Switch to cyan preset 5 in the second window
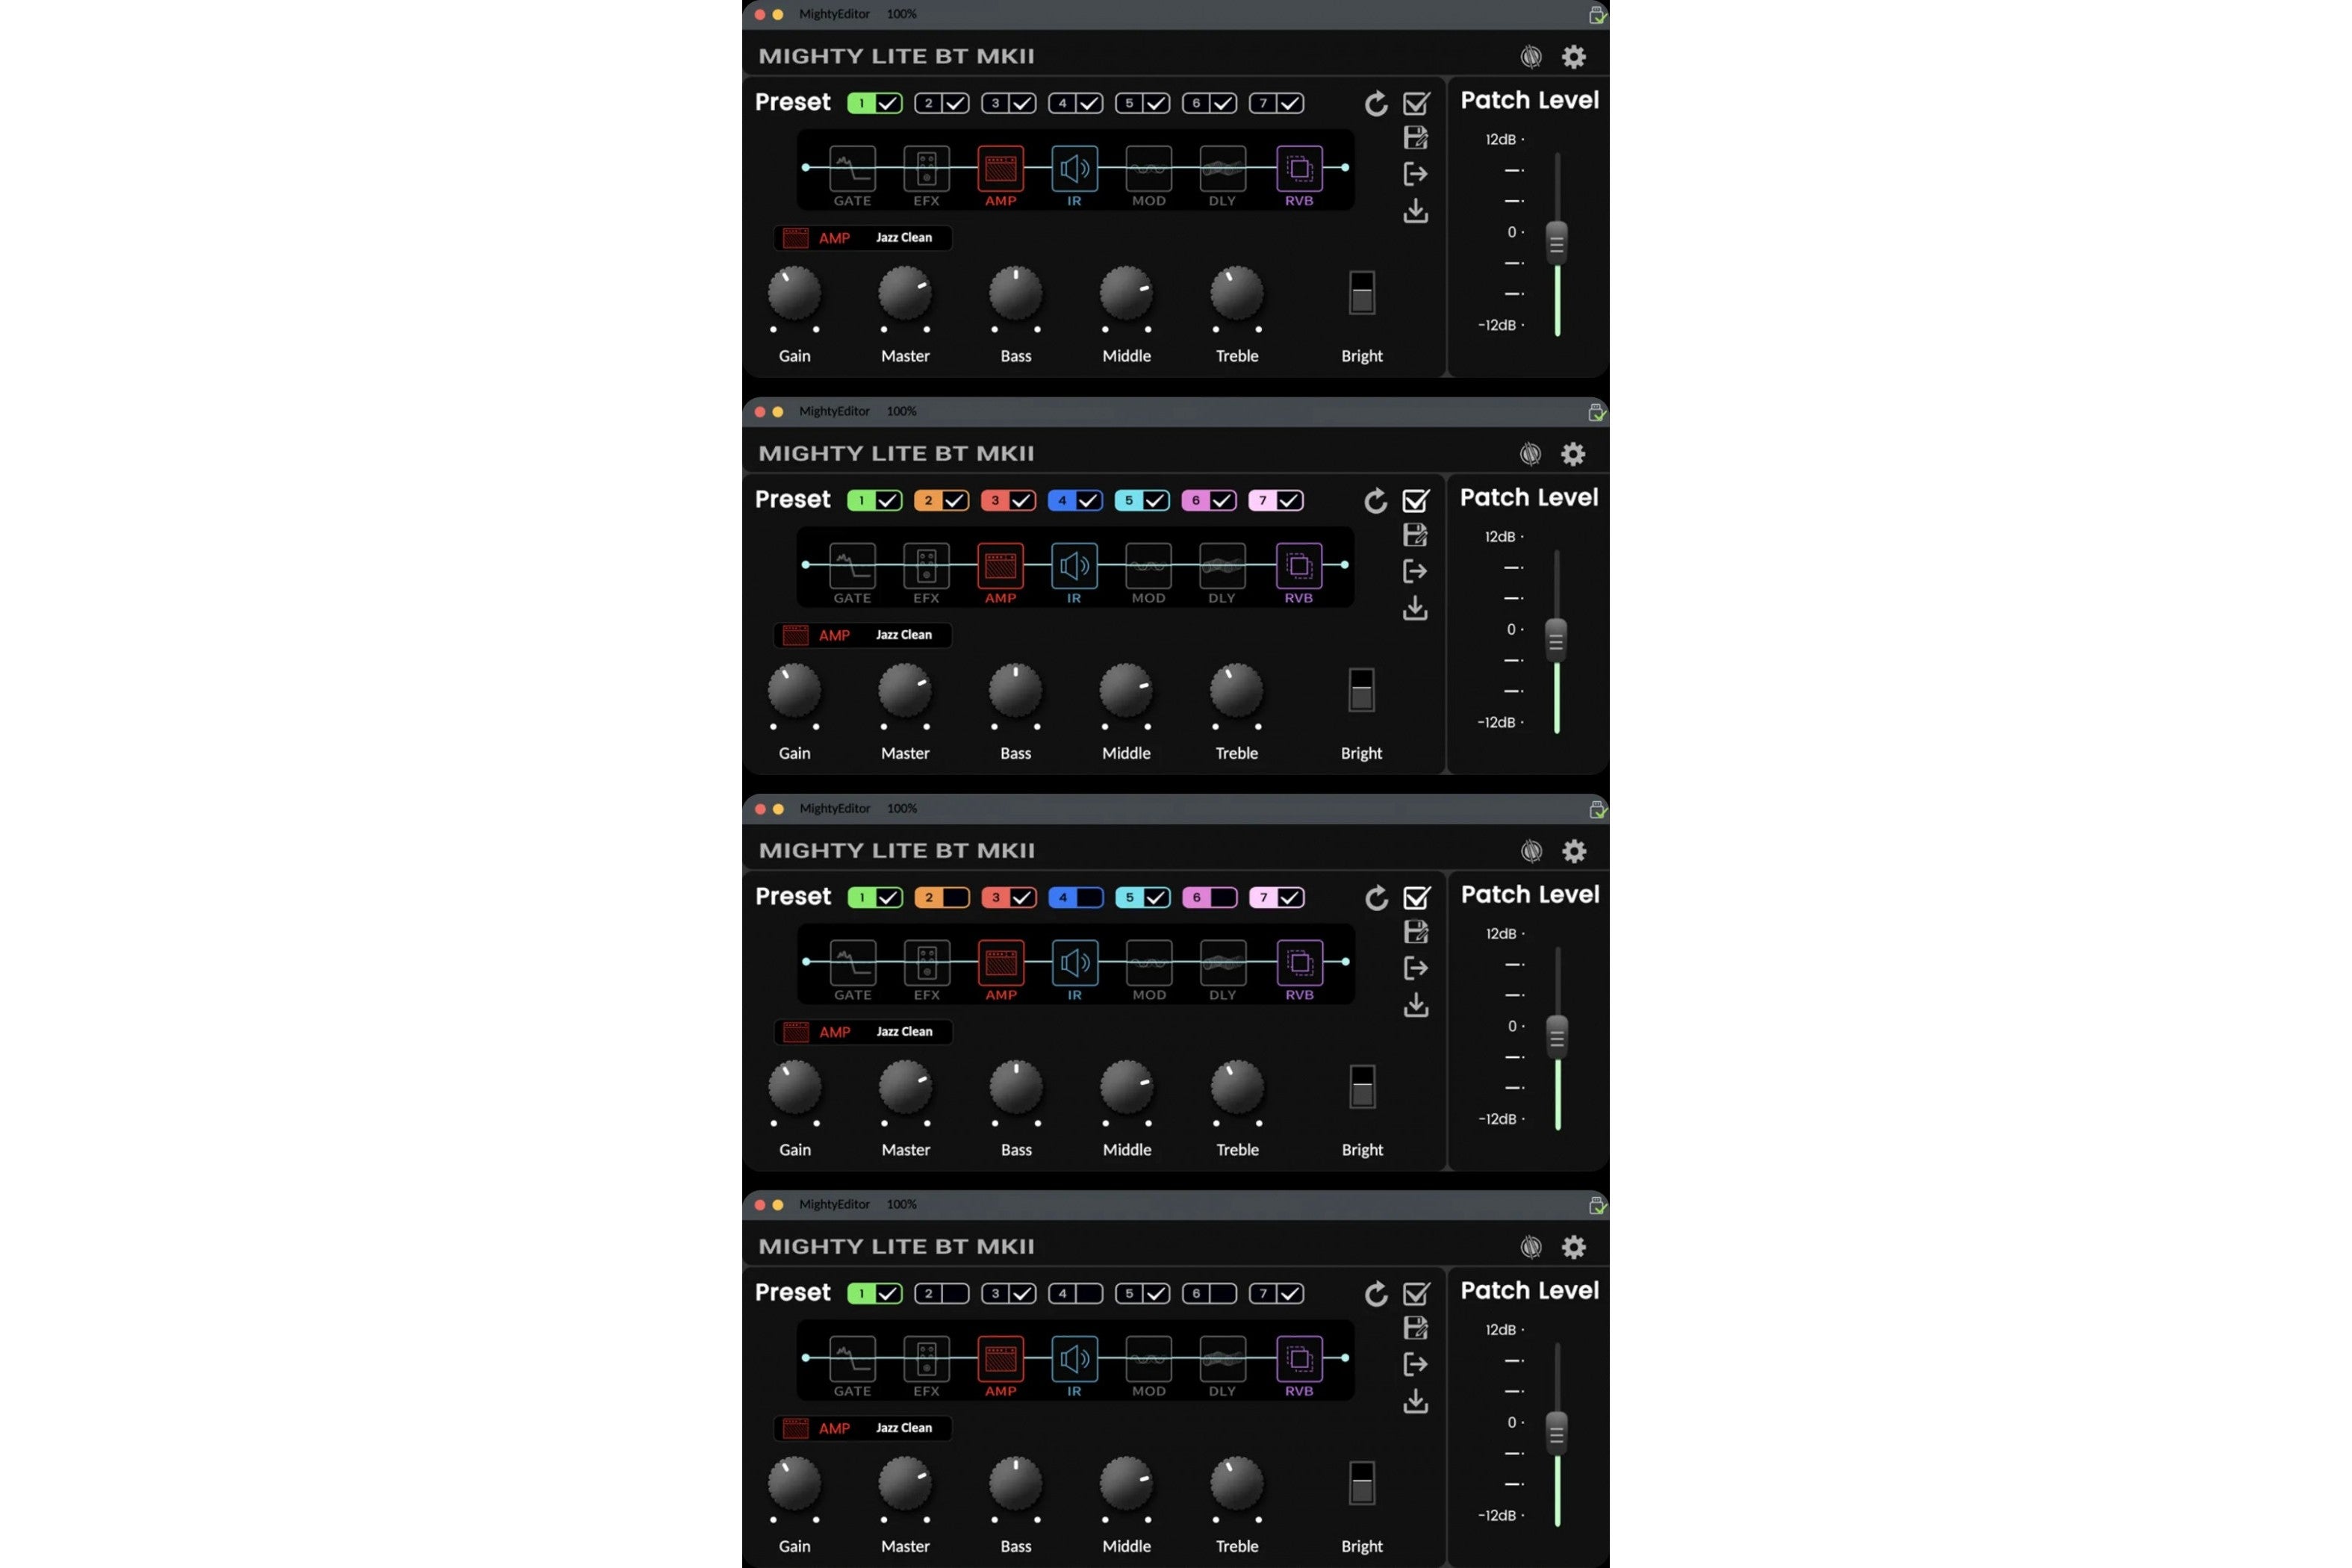2352x1568 pixels. point(1129,500)
